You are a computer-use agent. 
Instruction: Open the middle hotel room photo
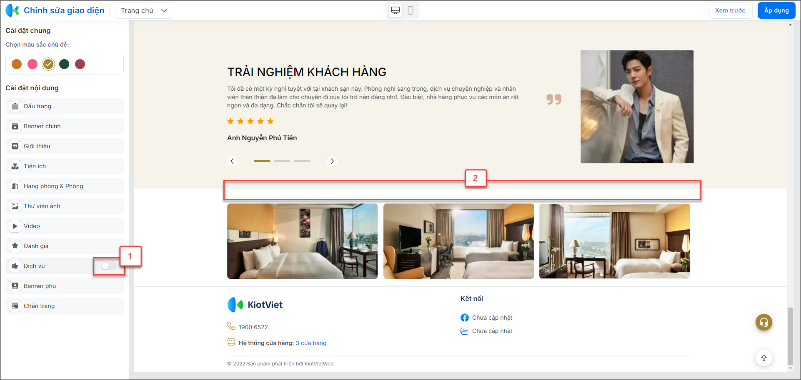458,241
